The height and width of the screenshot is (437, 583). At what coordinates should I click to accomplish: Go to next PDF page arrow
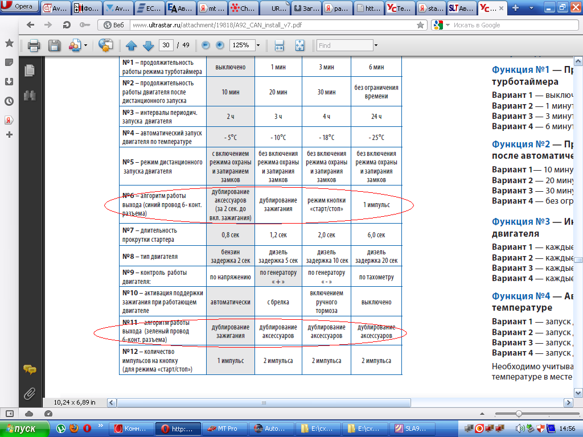click(x=149, y=46)
